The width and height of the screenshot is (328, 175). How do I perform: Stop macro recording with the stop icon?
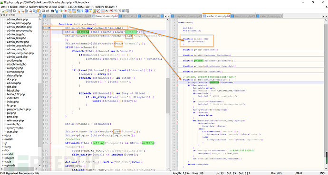[115, 11]
